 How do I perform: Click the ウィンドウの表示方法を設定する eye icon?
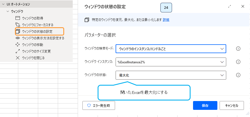pyautogui.click(x=18, y=38)
